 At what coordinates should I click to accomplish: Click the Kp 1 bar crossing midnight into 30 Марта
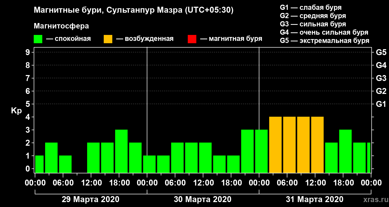point(149,164)
